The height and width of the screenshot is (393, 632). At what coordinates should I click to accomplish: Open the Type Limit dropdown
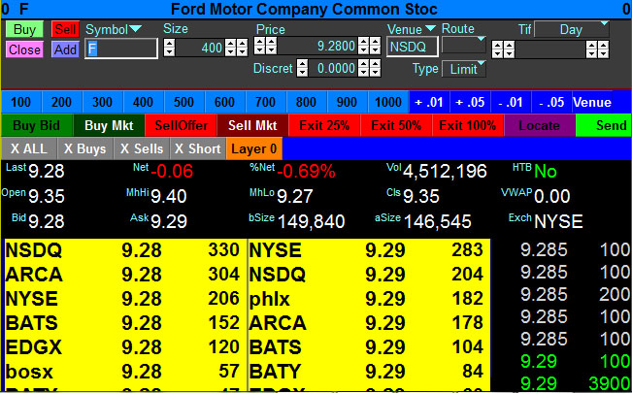[464, 69]
